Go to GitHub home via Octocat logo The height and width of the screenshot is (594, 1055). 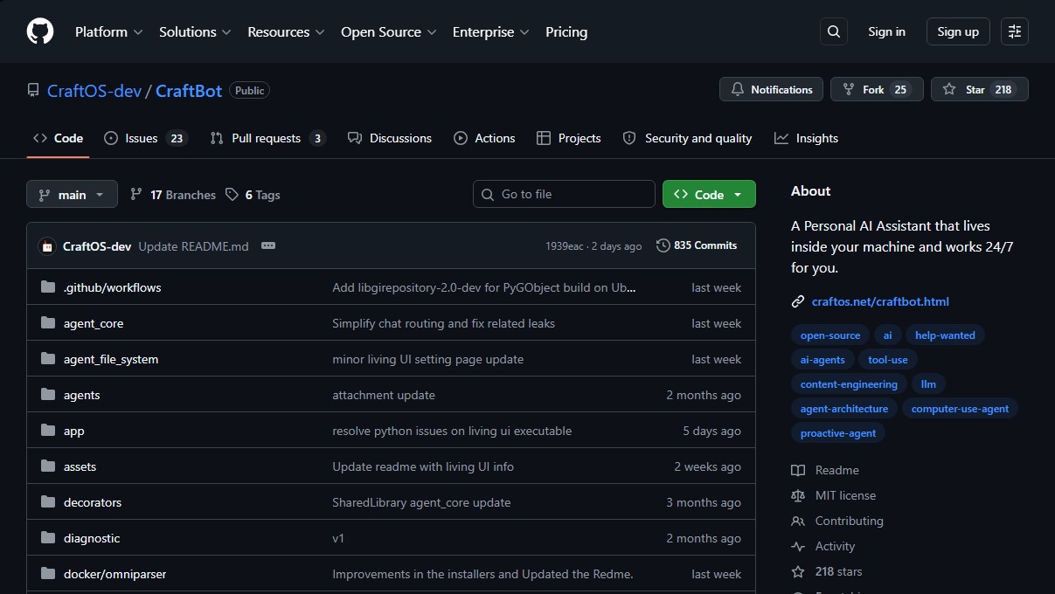pos(40,31)
